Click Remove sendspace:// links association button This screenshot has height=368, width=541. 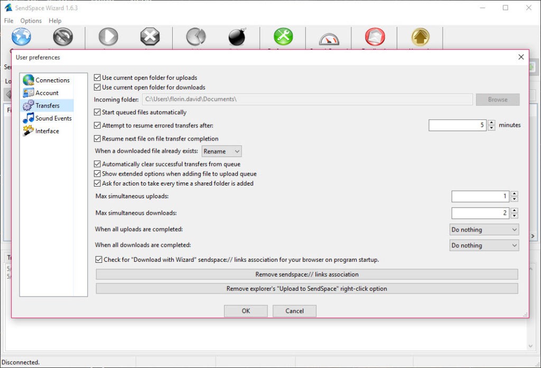(x=307, y=274)
